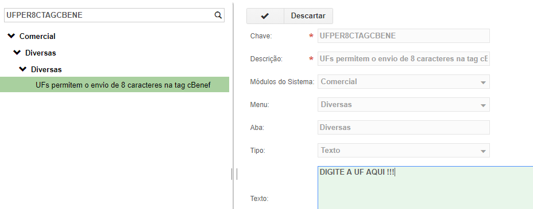Click the Descrição input field
Viewport: 533px width, 209px height.
[404, 58]
